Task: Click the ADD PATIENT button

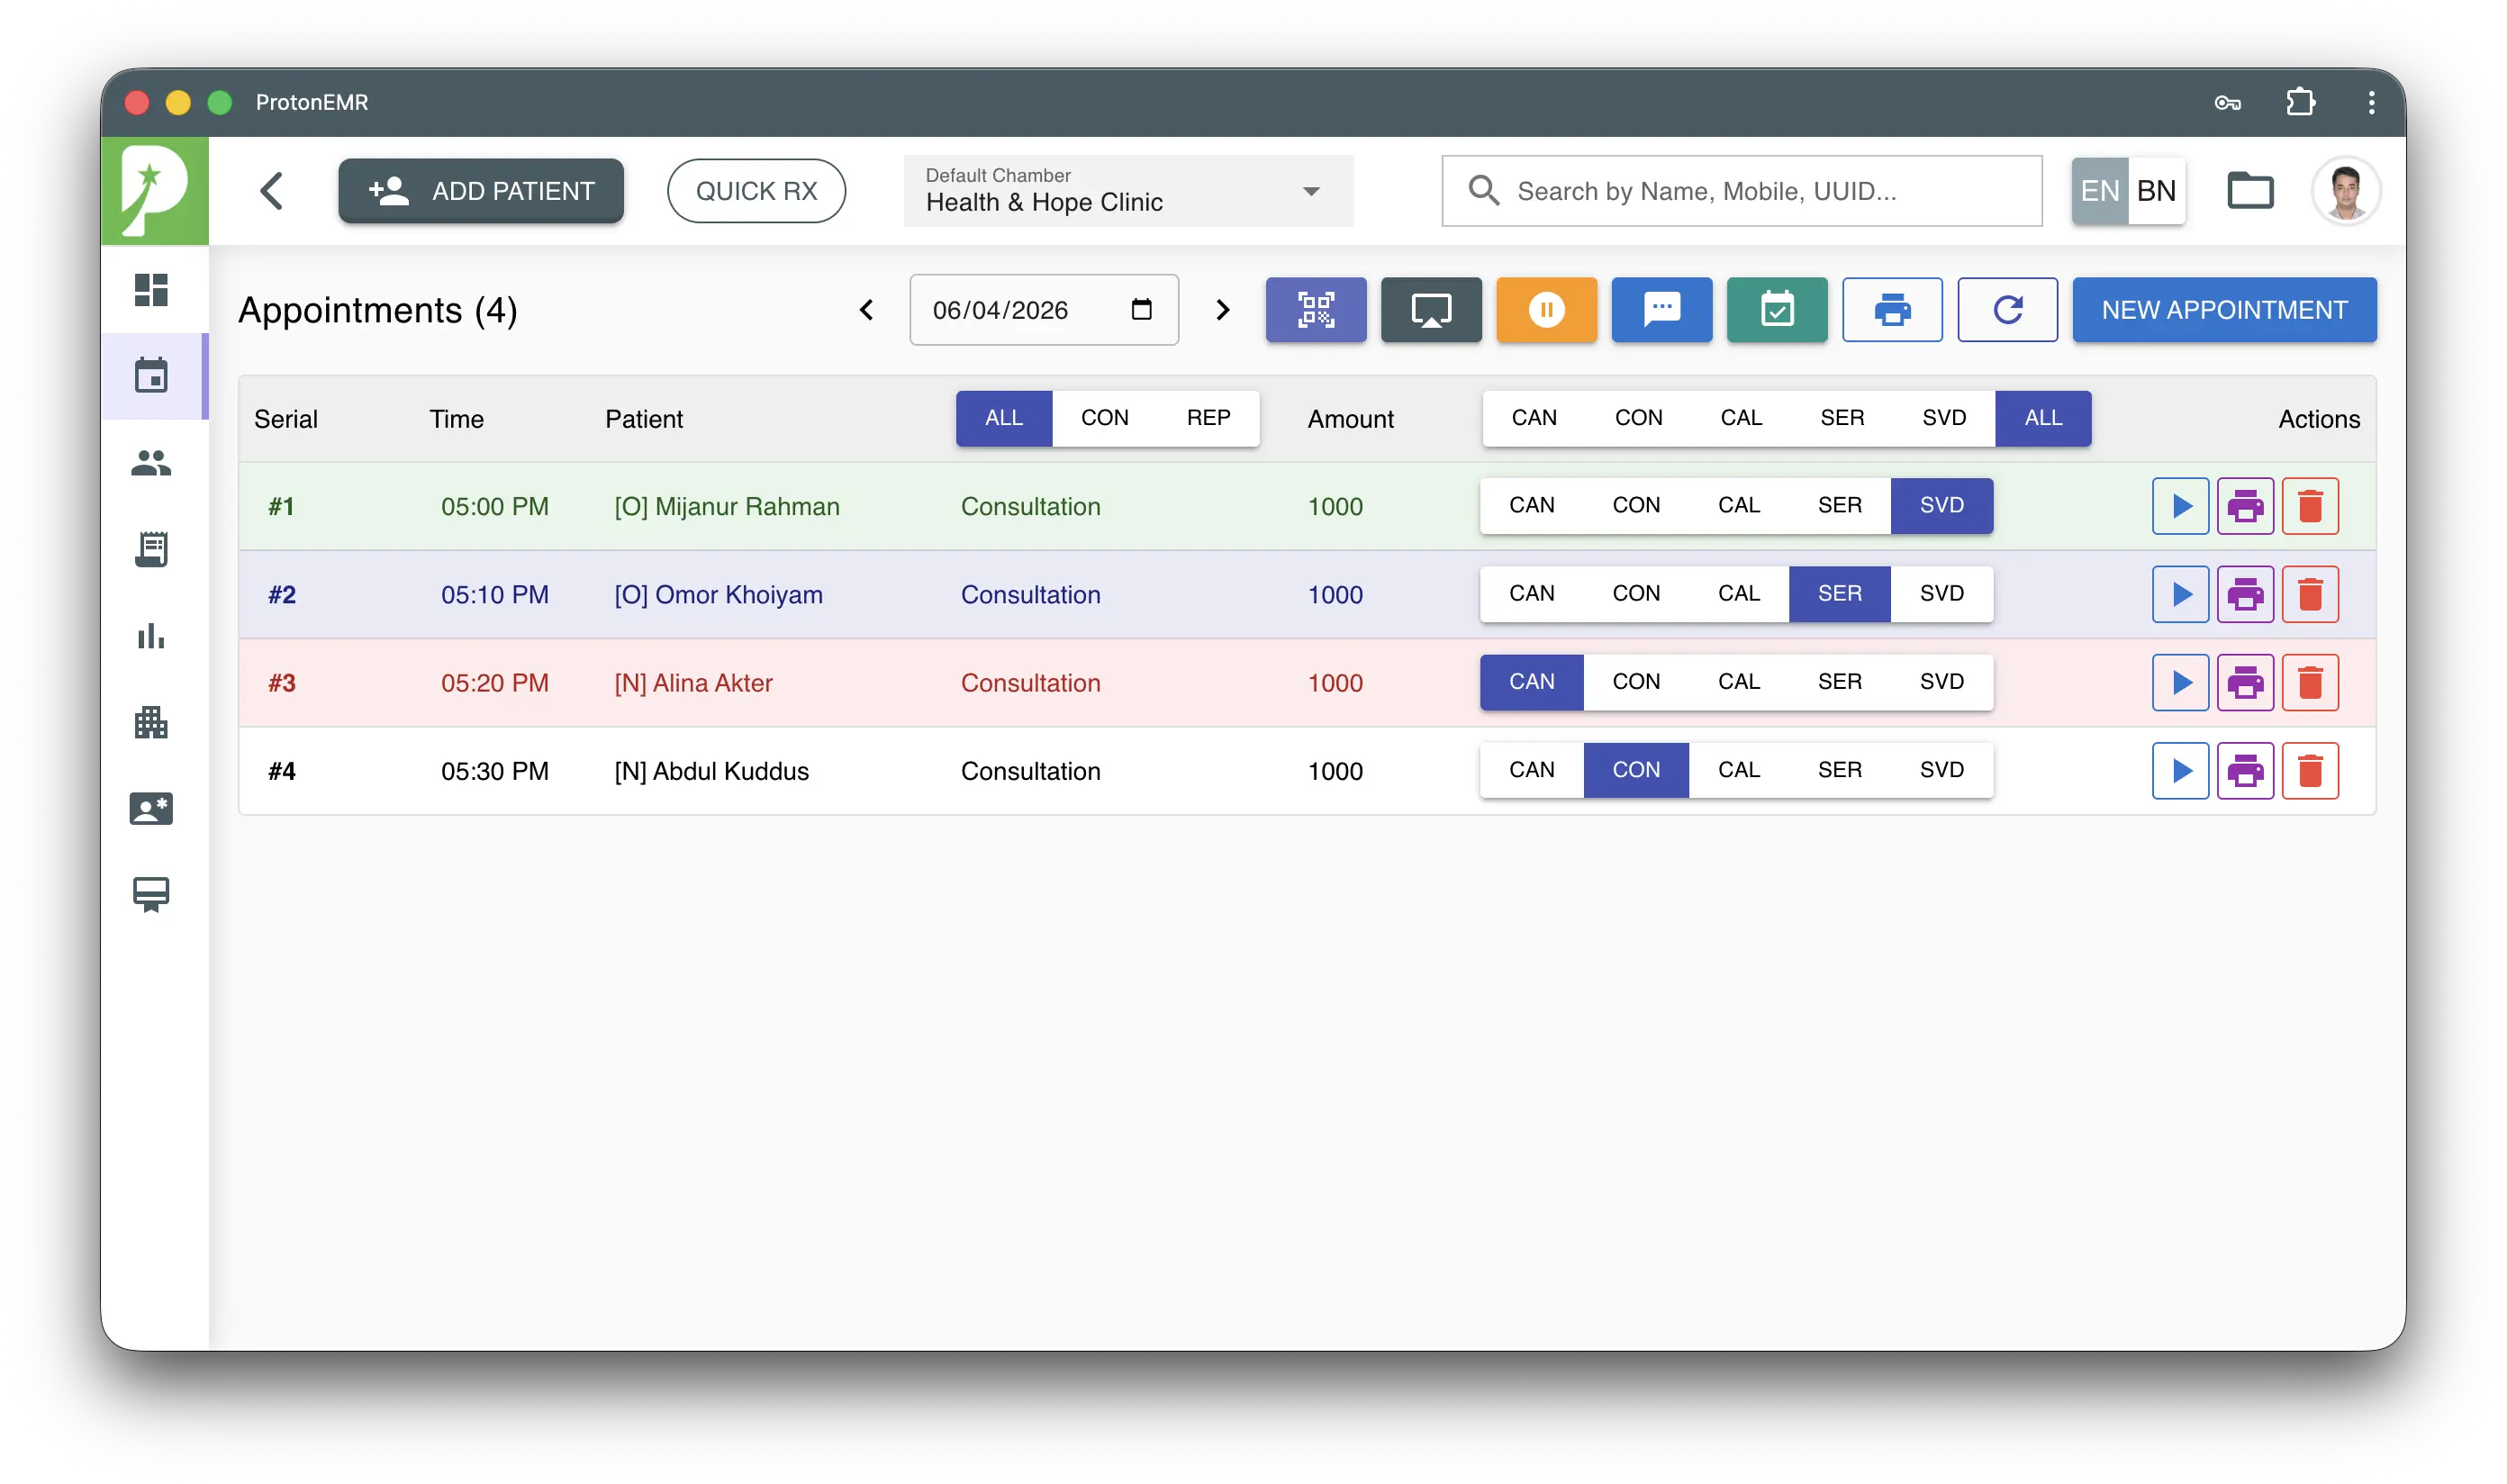Action: click(481, 190)
